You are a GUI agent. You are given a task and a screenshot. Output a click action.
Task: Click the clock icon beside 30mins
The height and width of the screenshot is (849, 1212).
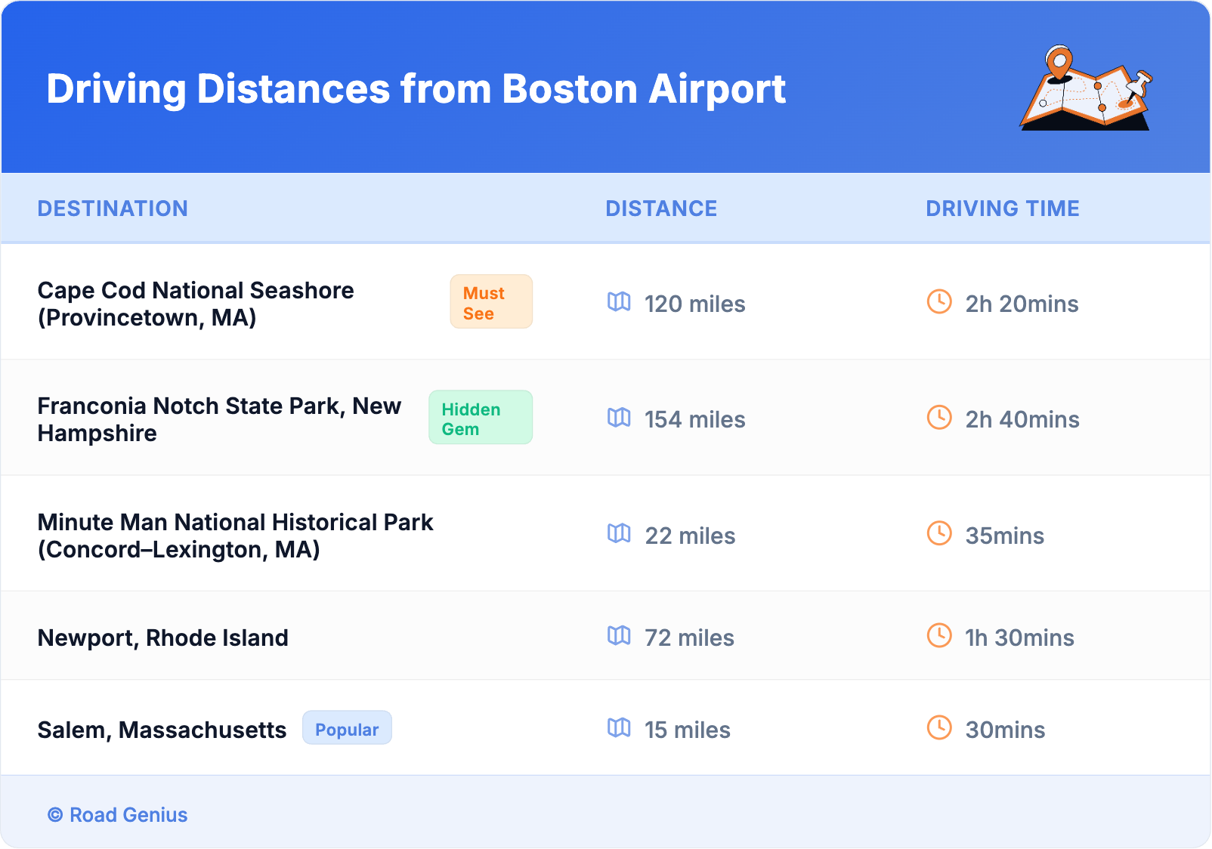click(x=939, y=728)
